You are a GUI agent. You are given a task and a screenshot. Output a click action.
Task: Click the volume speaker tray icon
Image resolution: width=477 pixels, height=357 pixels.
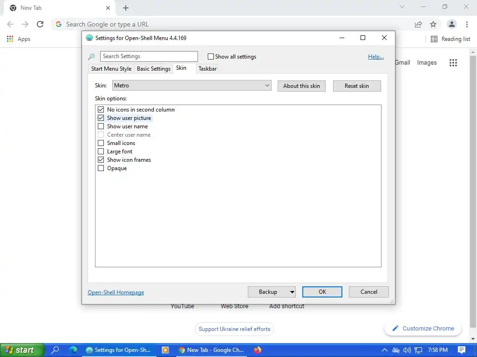[407, 350]
